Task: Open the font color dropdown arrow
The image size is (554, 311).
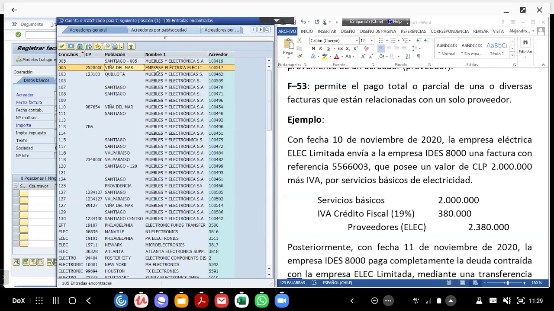Action: (x=341, y=57)
